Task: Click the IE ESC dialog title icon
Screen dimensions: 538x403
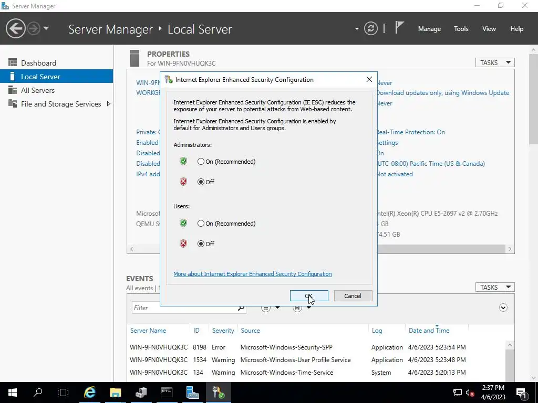Action: click(x=169, y=80)
